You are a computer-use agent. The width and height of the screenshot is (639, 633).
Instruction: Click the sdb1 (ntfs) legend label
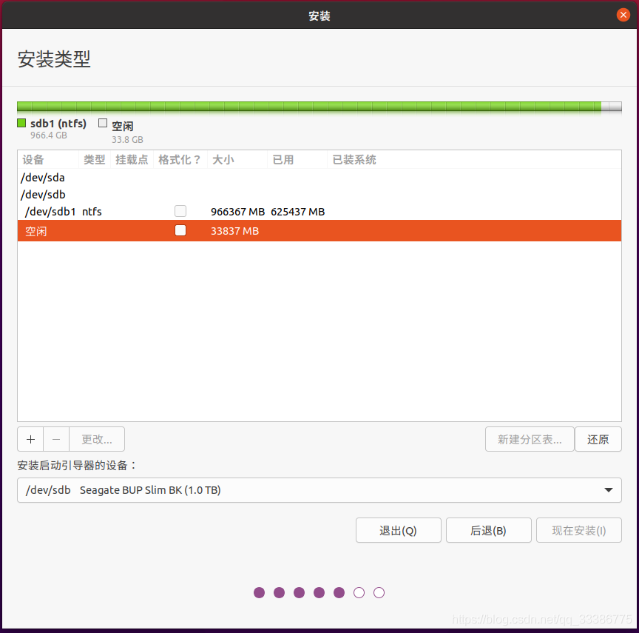[58, 124]
